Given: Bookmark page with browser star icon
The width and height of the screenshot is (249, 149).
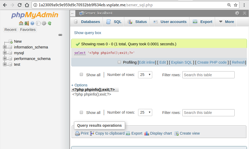Looking at the screenshot, I should (x=236, y=5).
